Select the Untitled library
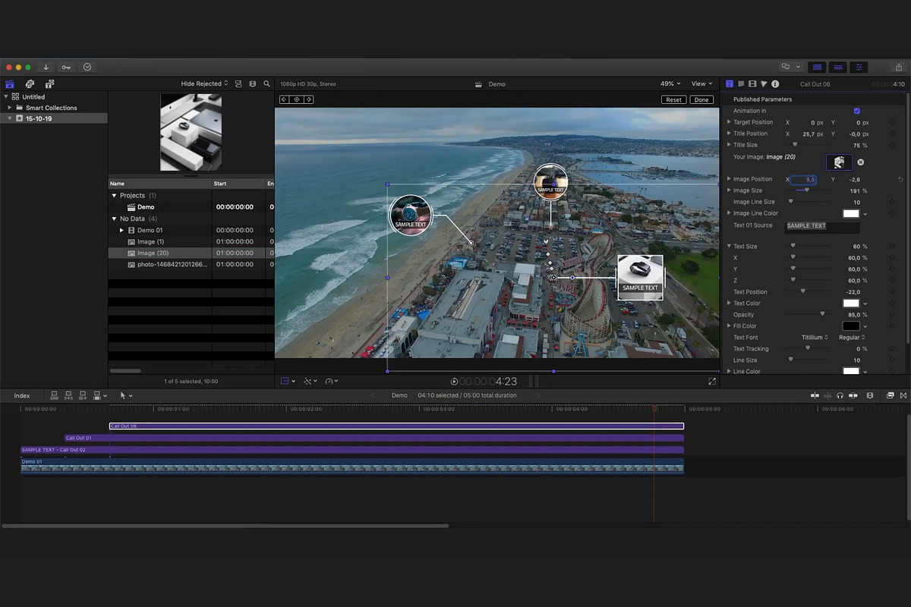The image size is (911, 607). 33,96
